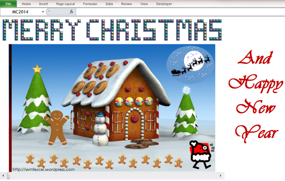Image resolution: width=285 pixels, height=181 pixels.
Task: Click the horizontal scrollbar right arrow
Action: coord(220,176)
